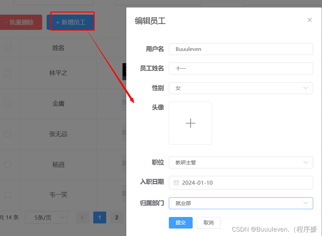
Task: Click the 用户名 input showing Buuuleven
Action: point(241,49)
